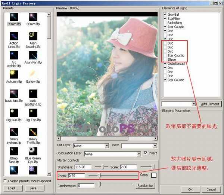Toggle the Invert checkbox

(x=146, y=153)
